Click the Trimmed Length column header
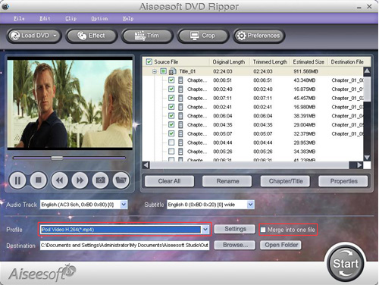This screenshot has width=379, height=285. (x=270, y=61)
